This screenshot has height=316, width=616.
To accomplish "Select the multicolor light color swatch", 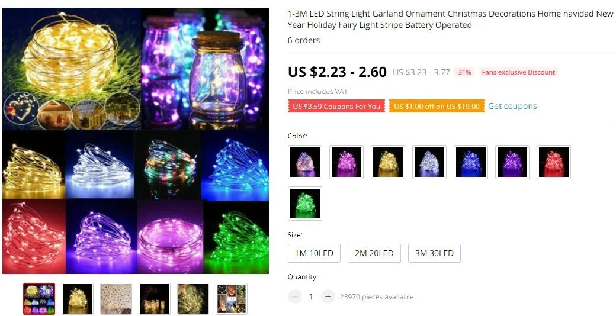I will pos(305,162).
